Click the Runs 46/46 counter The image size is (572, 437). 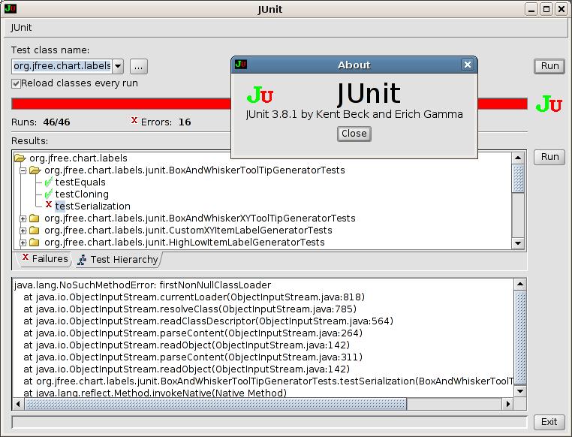(41, 122)
